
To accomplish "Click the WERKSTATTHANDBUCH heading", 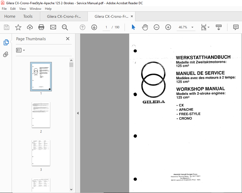I will pyautogui.click(x=203, y=57).
